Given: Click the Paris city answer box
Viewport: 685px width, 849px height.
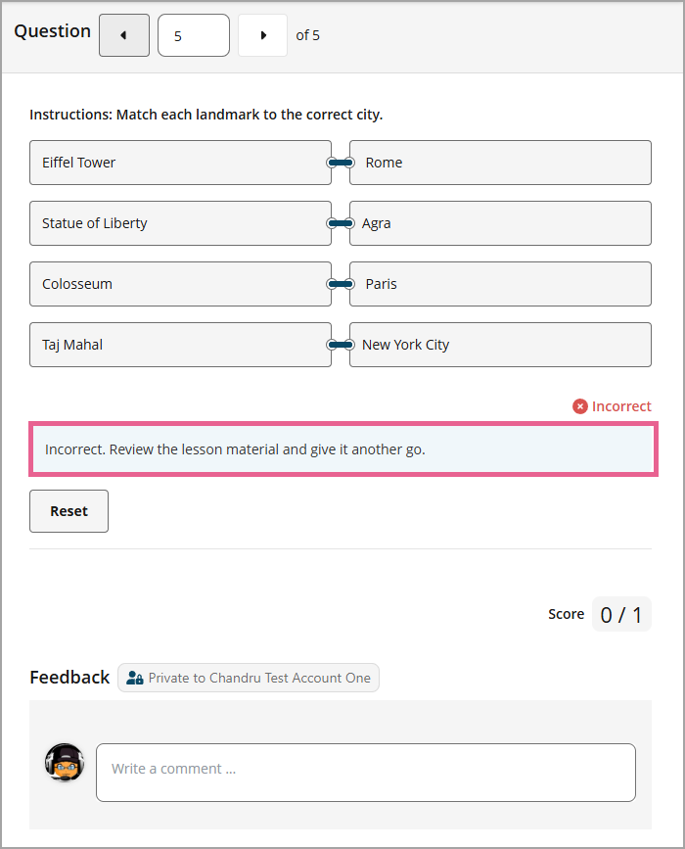Looking at the screenshot, I should click(500, 284).
